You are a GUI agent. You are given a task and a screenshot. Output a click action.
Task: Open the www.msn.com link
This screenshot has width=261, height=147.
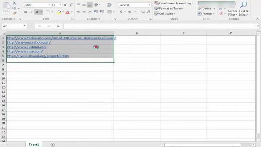[x=25, y=51]
